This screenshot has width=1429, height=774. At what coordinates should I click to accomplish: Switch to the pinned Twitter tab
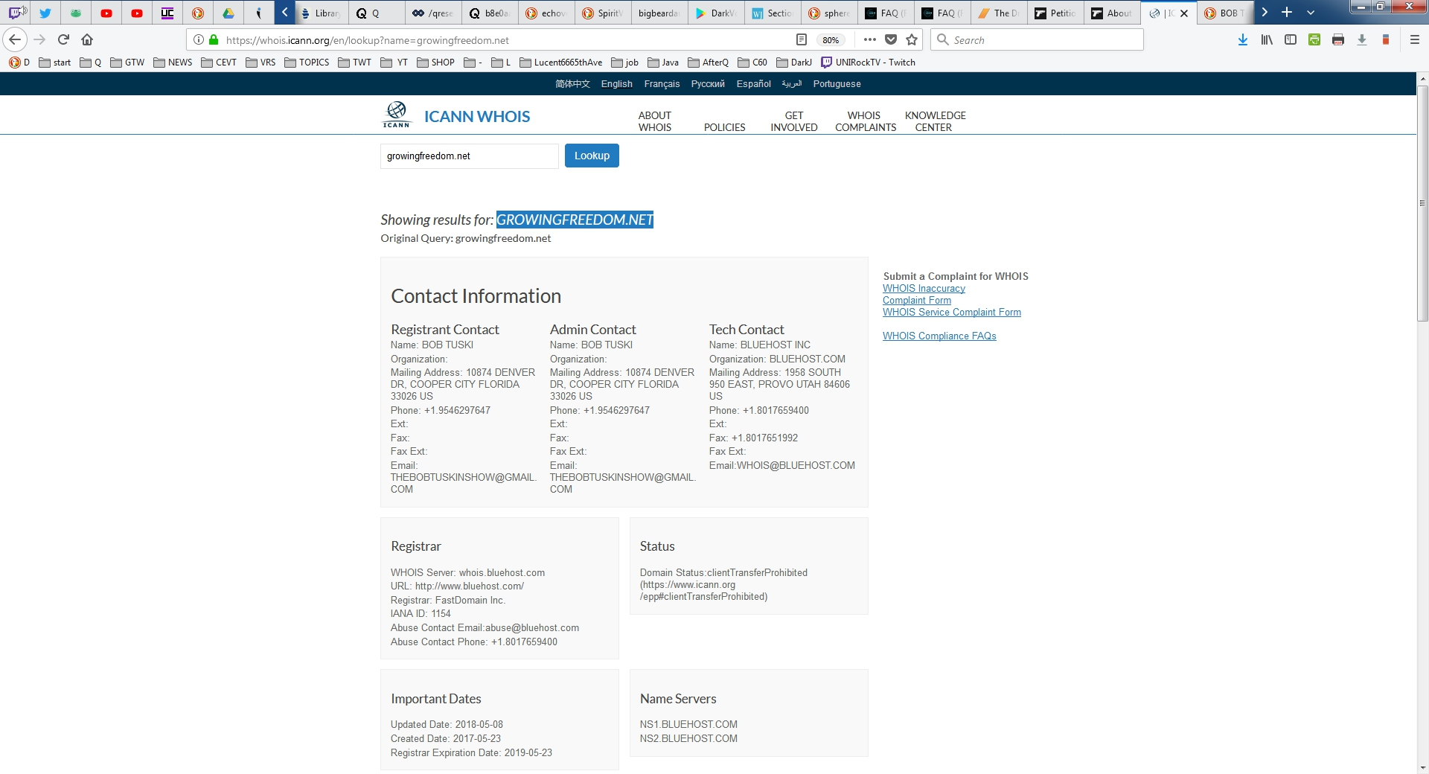pos(45,13)
